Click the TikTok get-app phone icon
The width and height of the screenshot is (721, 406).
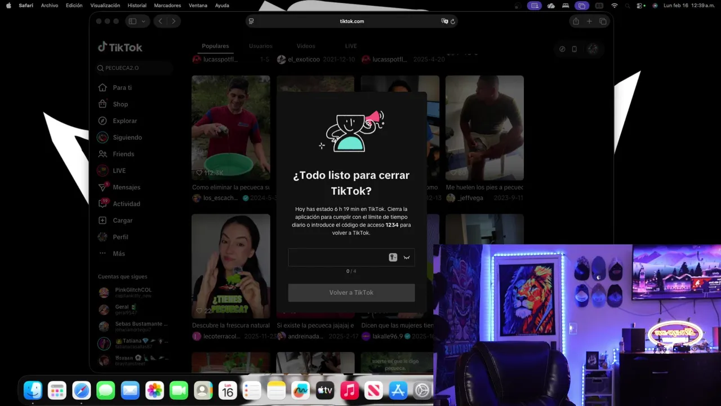[575, 49]
